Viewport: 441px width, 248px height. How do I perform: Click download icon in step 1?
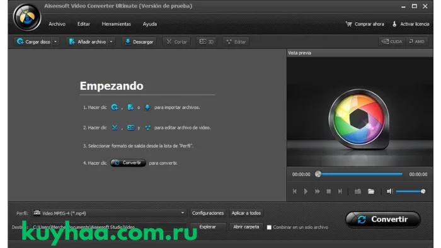pyautogui.click(x=147, y=107)
